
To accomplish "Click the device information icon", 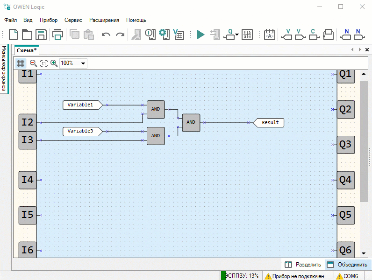I will click(150, 35).
